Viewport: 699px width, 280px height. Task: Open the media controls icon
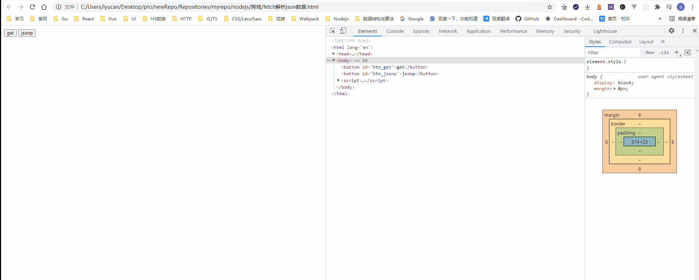[669, 7]
